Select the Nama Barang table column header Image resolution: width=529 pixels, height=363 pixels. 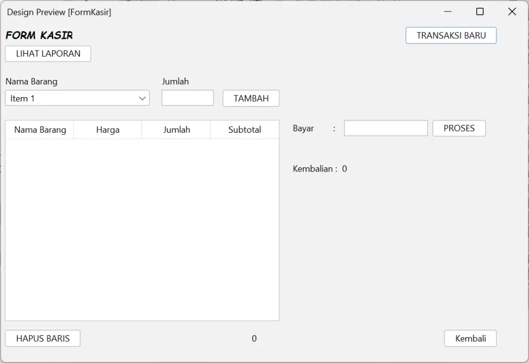point(40,130)
